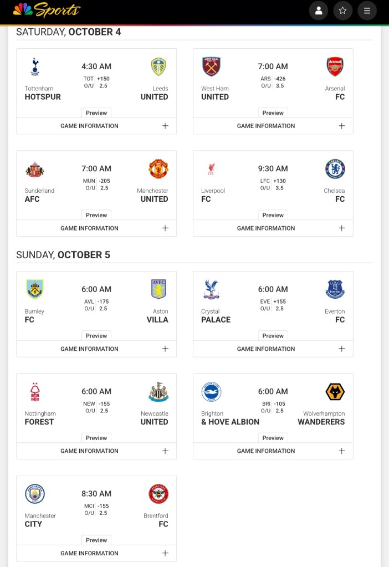Click the Arsenal FC crest
The image size is (389, 567).
pyautogui.click(x=335, y=67)
